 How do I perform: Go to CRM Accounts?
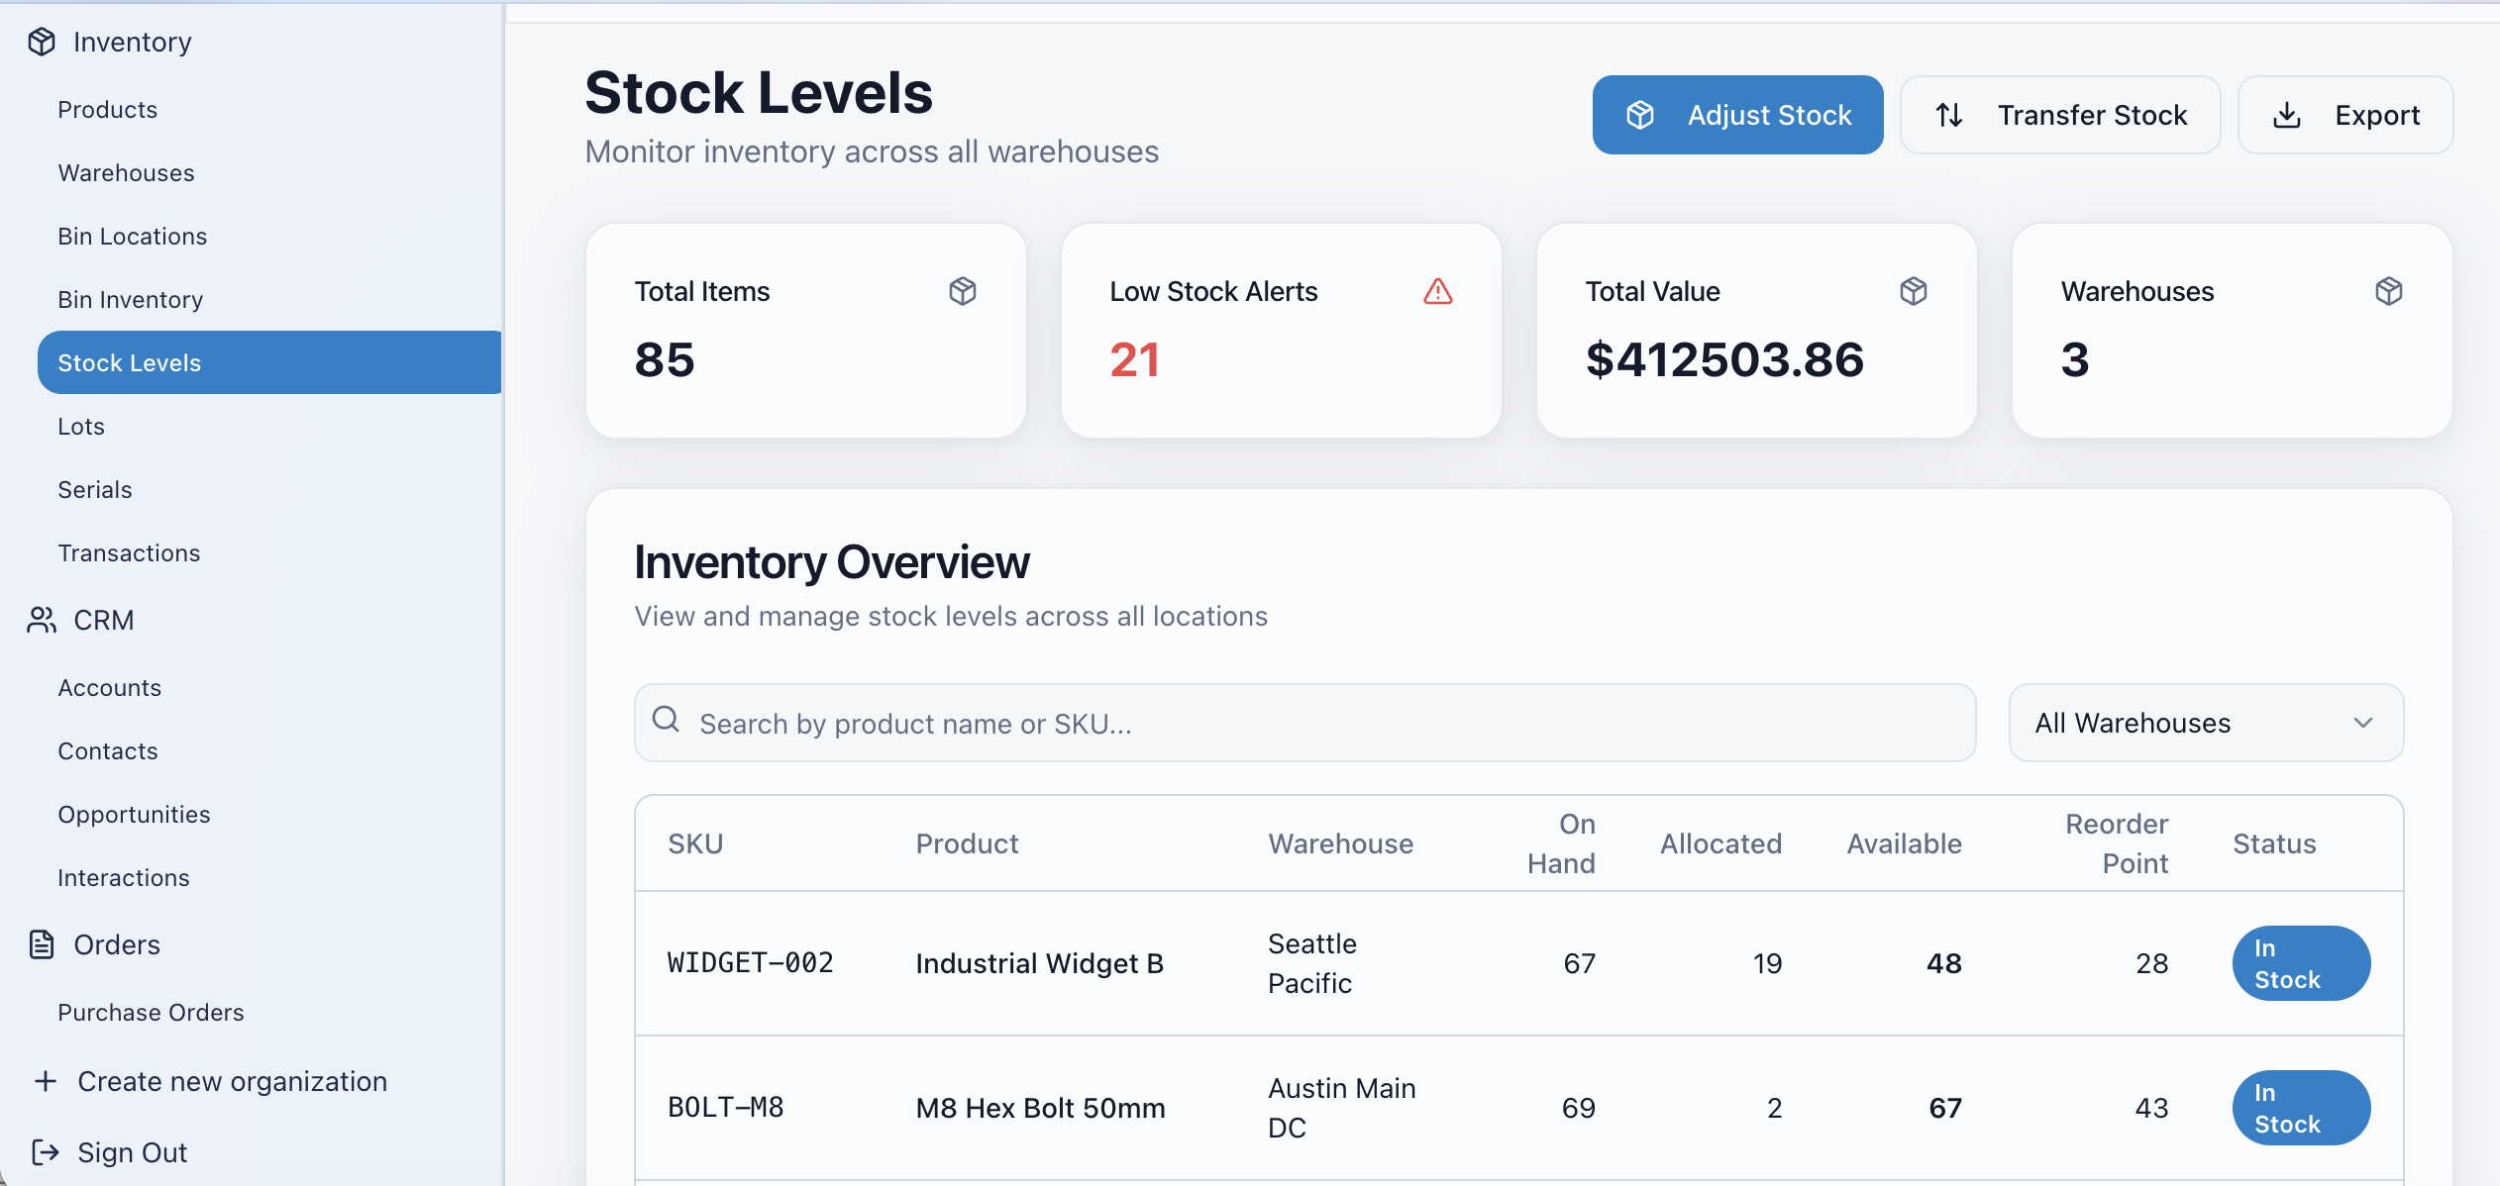click(x=109, y=687)
